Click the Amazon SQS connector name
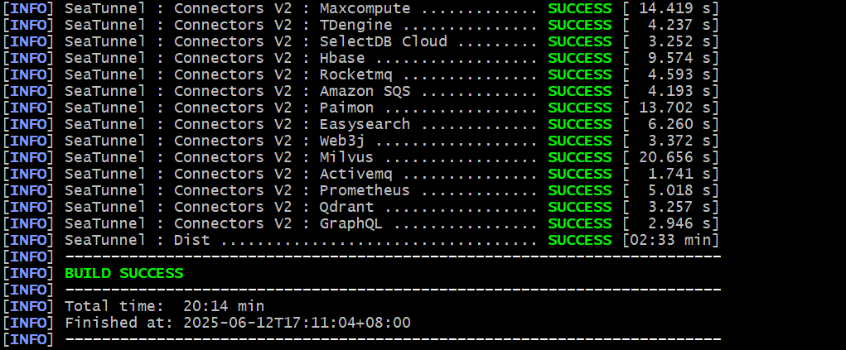 [x=365, y=91]
